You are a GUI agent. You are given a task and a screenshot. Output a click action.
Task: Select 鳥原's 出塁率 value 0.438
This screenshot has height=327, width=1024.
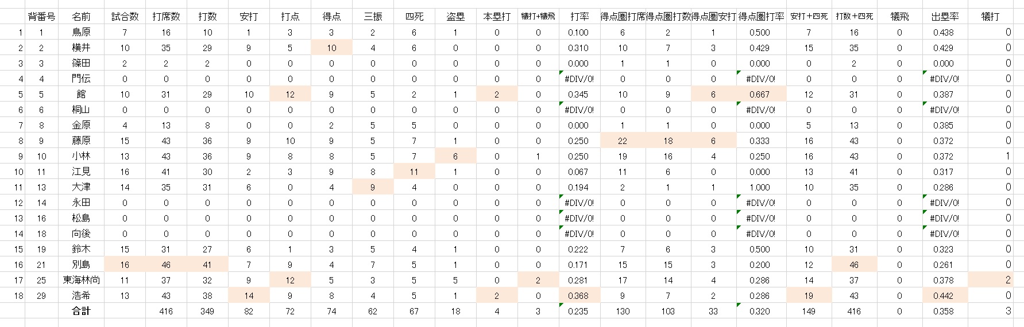click(x=945, y=32)
